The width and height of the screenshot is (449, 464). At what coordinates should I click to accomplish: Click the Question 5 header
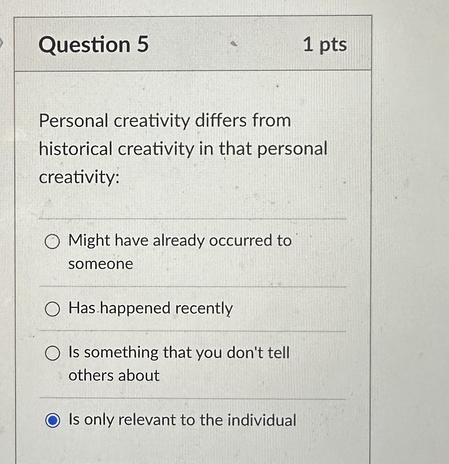(x=94, y=45)
